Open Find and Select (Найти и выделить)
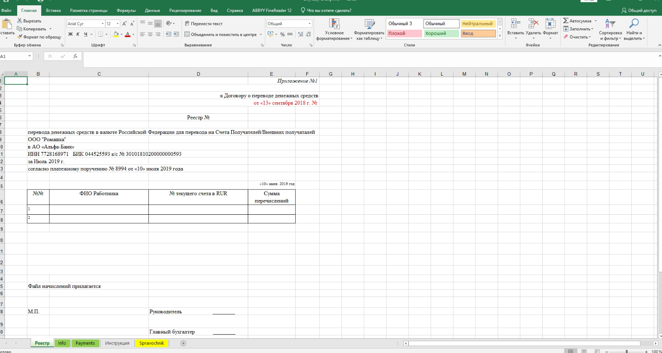 [x=634, y=29]
